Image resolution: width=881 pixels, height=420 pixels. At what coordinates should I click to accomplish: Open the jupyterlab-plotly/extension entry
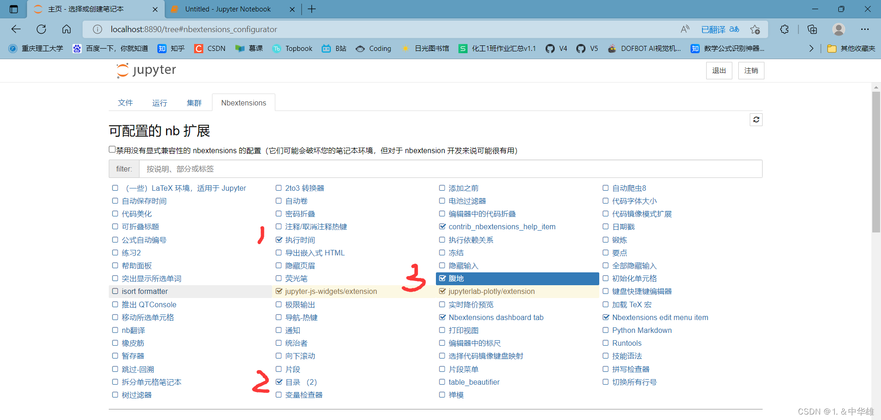(x=492, y=292)
